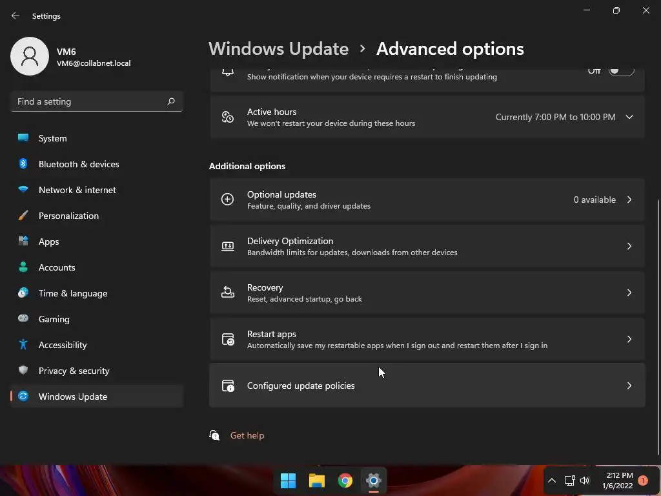Open Configured update policies via chevron
This screenshot has width=661, height=496.
(629, 386)
